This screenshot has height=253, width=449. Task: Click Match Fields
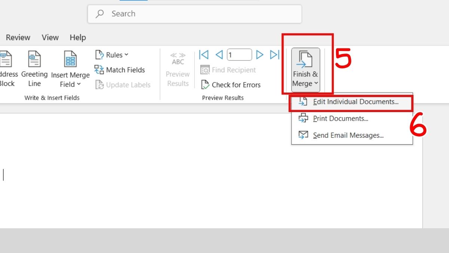tap(119, 70)
